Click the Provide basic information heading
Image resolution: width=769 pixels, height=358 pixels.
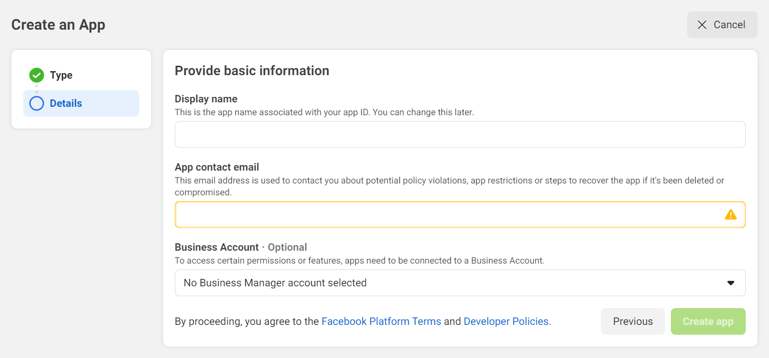(x=252, y=71)
